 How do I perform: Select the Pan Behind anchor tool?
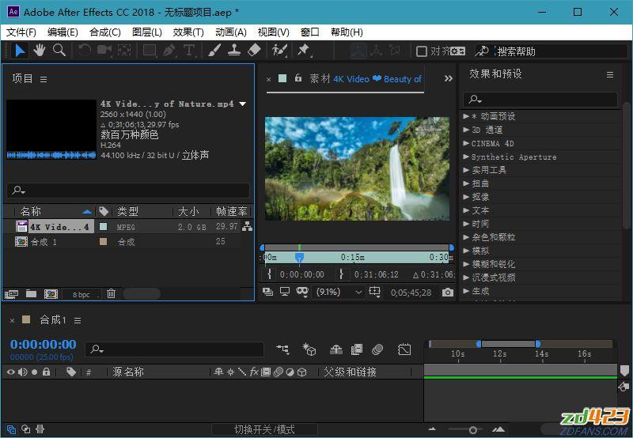tap(124, 51)
